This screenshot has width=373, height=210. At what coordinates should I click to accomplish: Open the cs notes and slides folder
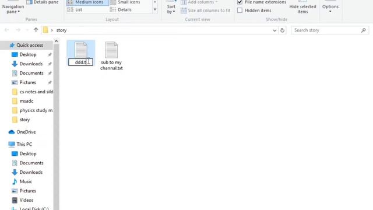[x=33, y=92]
